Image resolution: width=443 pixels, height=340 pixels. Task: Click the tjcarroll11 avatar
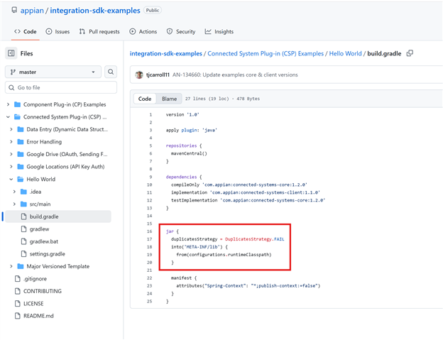[x=139, y=75]
